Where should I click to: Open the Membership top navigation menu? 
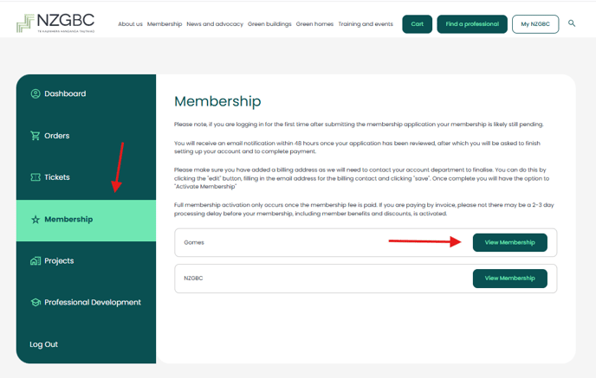click(165, 24)
